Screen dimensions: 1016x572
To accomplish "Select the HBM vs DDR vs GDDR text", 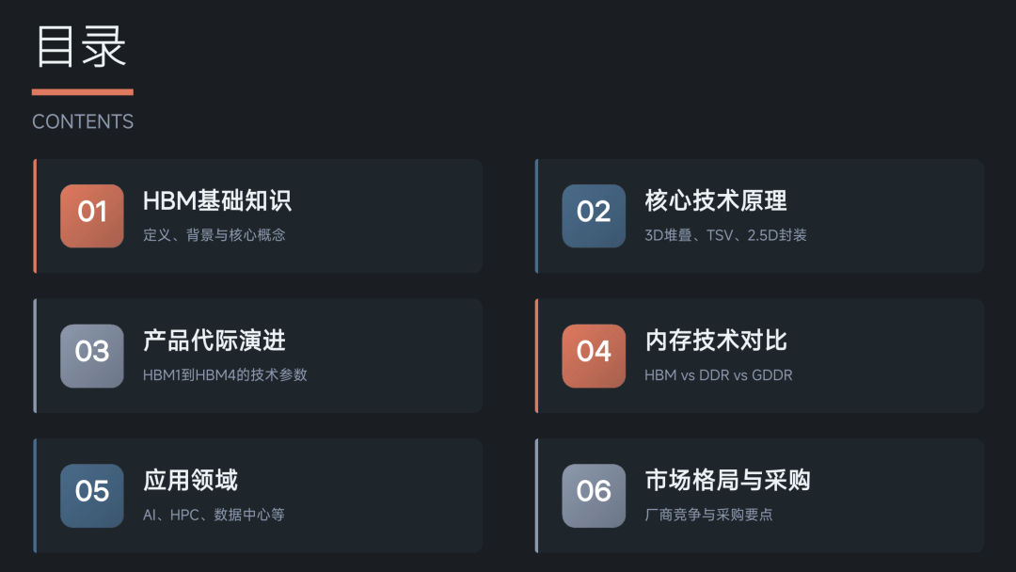I will click(719, 375).
